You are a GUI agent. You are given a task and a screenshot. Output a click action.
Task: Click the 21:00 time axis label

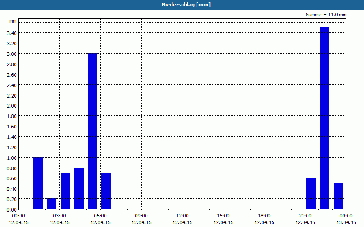point(305,216)
